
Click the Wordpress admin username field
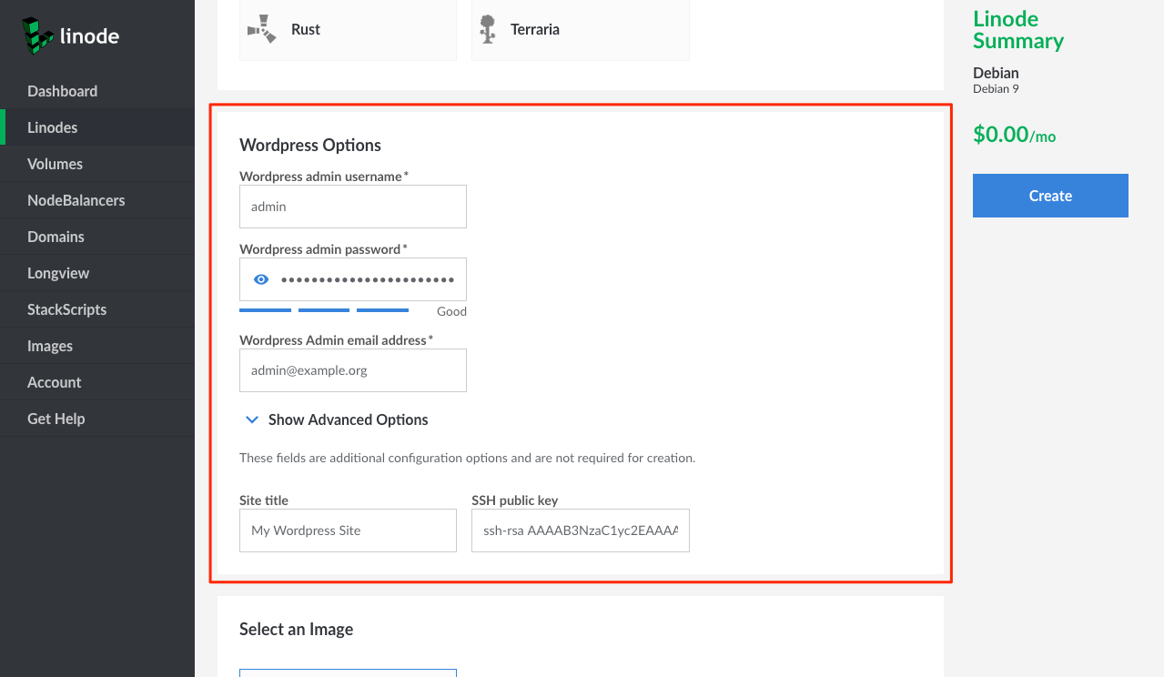coord(353,207)
